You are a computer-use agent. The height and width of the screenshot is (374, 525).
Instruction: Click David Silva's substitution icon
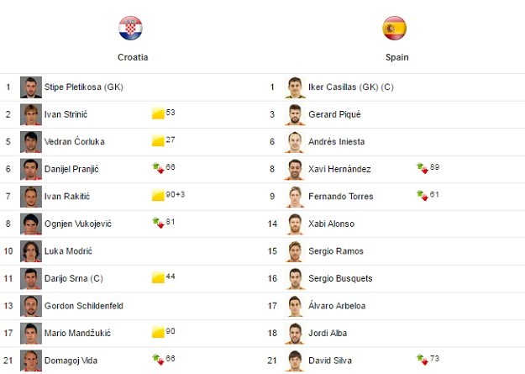pyautogui.click(x=423, y=360)
